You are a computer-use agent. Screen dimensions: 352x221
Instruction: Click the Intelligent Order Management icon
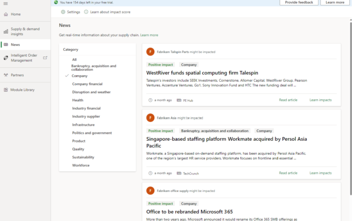coord(6,58)
